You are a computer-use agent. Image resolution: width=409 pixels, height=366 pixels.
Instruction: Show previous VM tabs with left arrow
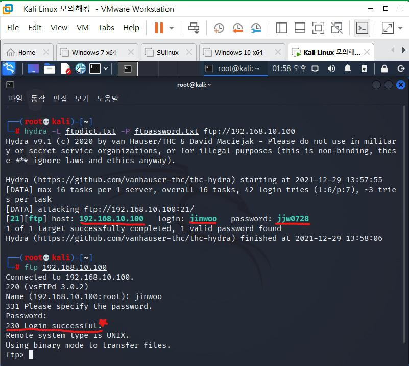point(393,50)
